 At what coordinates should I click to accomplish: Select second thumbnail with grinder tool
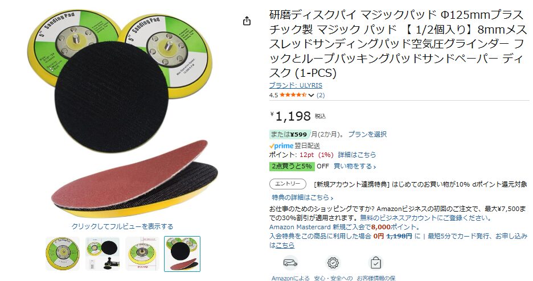pos(102,254)
